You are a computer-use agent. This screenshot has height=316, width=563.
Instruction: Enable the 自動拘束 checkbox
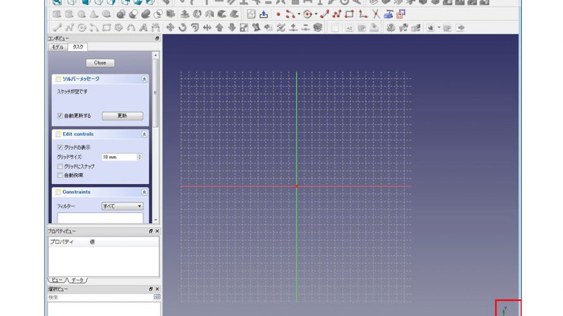[x=60, y=176]
